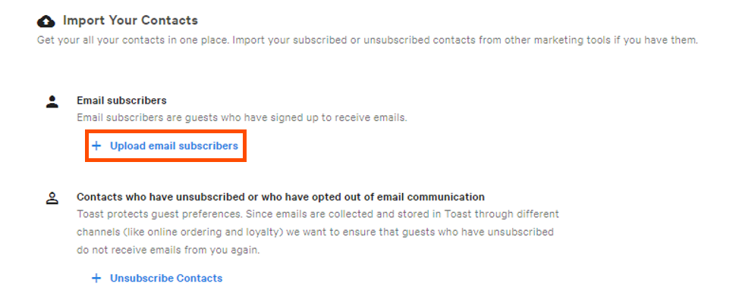Open the Unsubscribe Contacts link
This screenshot has width=736, height=296.
pos(166,278)
